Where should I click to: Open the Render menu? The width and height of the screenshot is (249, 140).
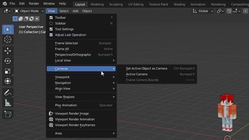pyautogui.click(x=34, y=3)
